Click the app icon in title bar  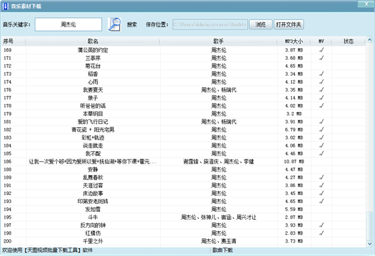click(5, 6)
